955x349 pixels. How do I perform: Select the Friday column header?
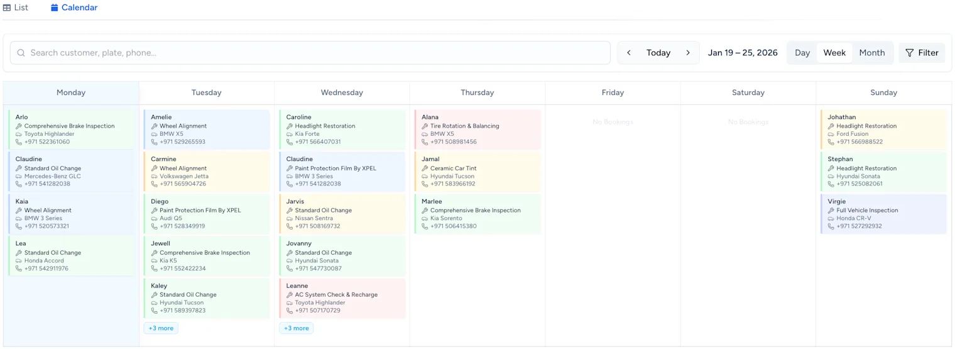[613, 92]
